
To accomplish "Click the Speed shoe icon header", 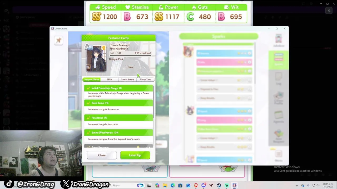I will pyautogui.click(x=98, y=7).
